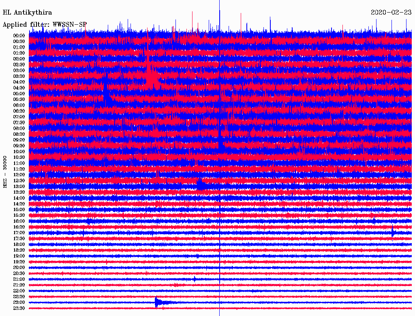Click the 10:30 time label

click(19, 158)
